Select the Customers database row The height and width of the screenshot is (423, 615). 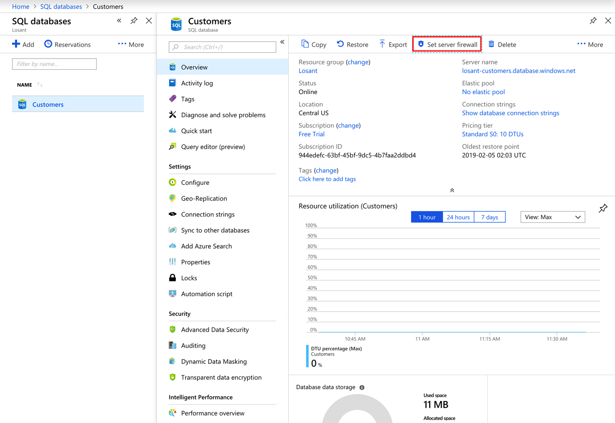[x=78, y=104]
